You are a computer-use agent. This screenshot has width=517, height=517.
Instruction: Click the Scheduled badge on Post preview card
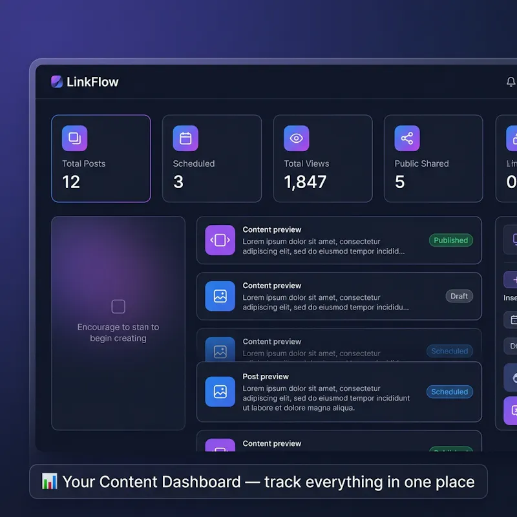pyautogui.click(x=449, y=392)
